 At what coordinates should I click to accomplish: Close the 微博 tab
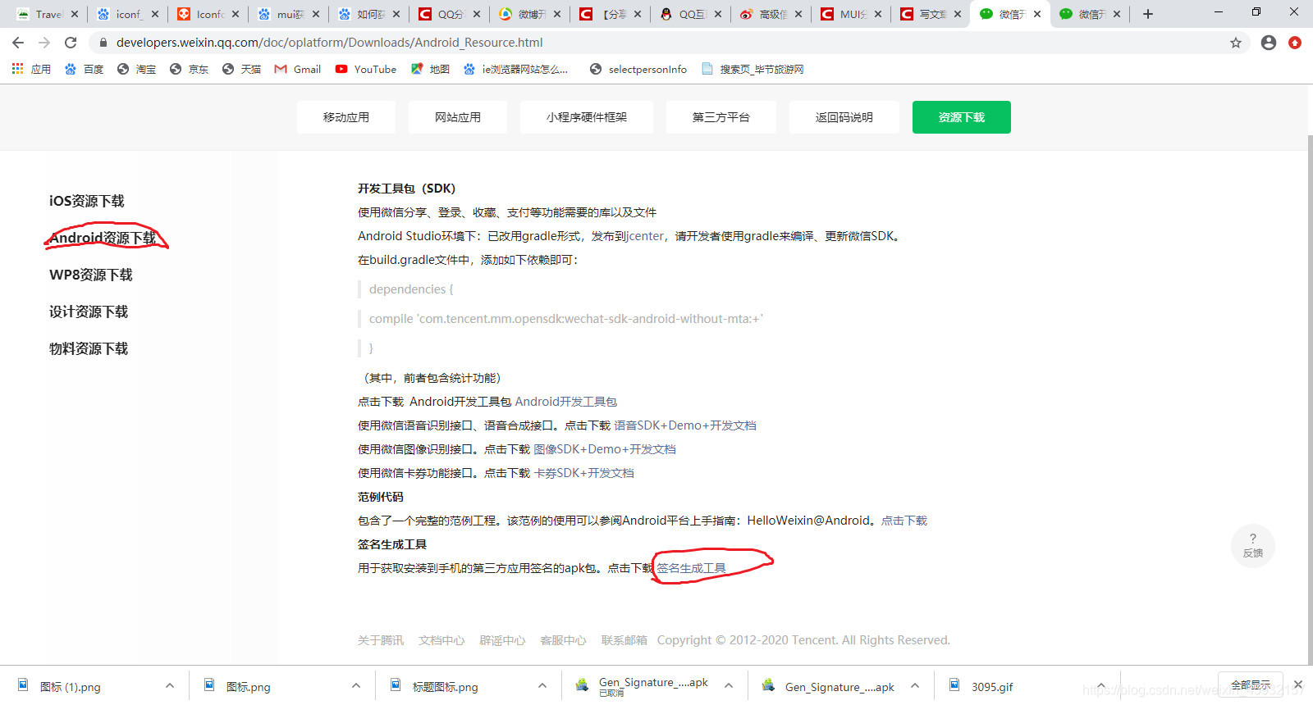tap(557, 14)
